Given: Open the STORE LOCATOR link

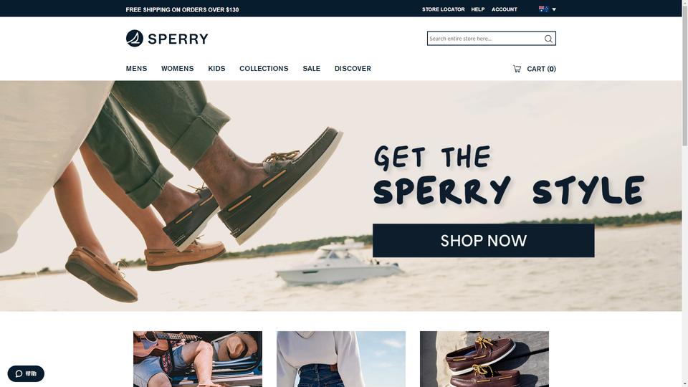Looking at the screenshot, I should pyautogui.click(x=443, y=9).
